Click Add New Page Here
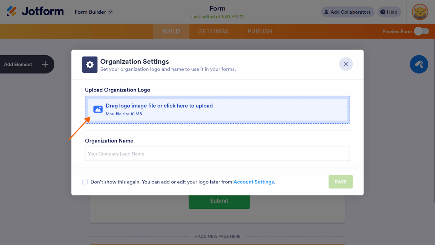435x245 pixels. (217, 236)
